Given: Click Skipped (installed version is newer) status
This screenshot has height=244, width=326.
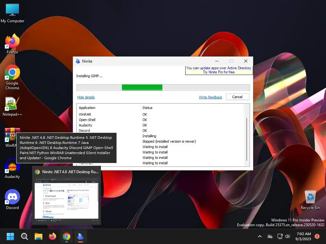Looking at the screenshot, I should [169, 141].
